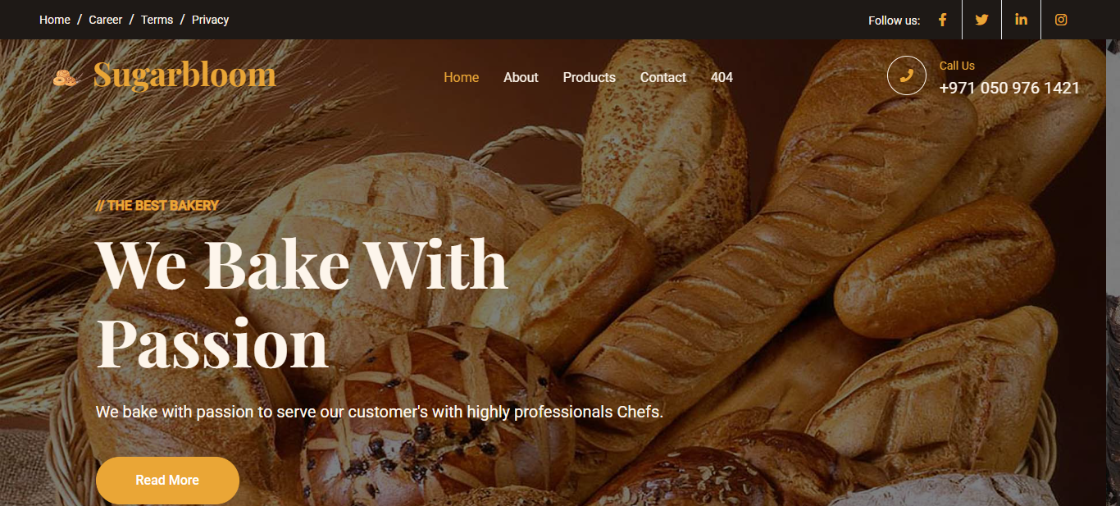Open the LinkedIn social icon
Image resolution: width=1120 pixels, height=506 pixels.
tap(1021, 20)
